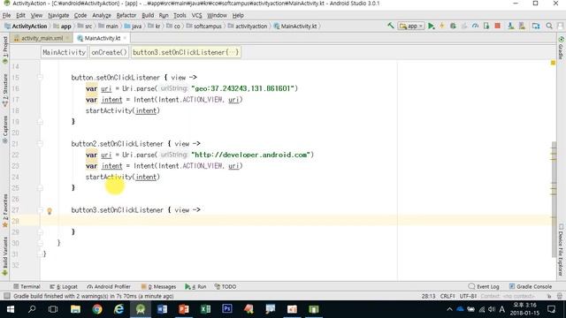Click the Profile app gauge icon

coord(476,26)
